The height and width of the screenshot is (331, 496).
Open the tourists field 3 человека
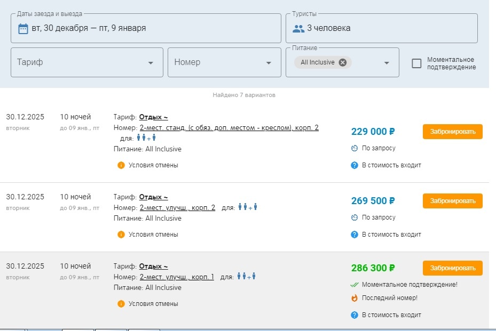pyautogui.click(x=382, y=28)
